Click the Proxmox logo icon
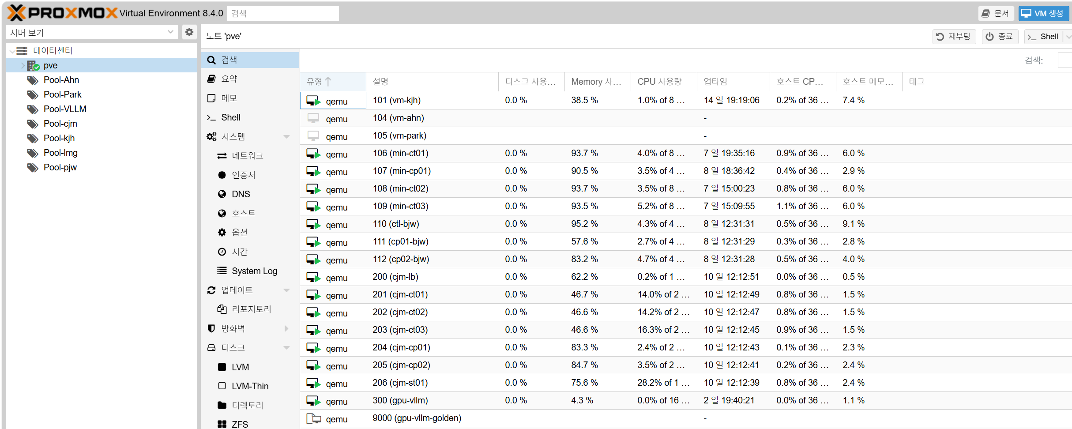This screenshot has width=1072, height=429. click(16, 13)
